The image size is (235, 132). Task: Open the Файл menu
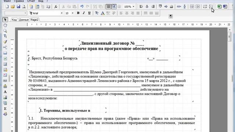(7, 1)
